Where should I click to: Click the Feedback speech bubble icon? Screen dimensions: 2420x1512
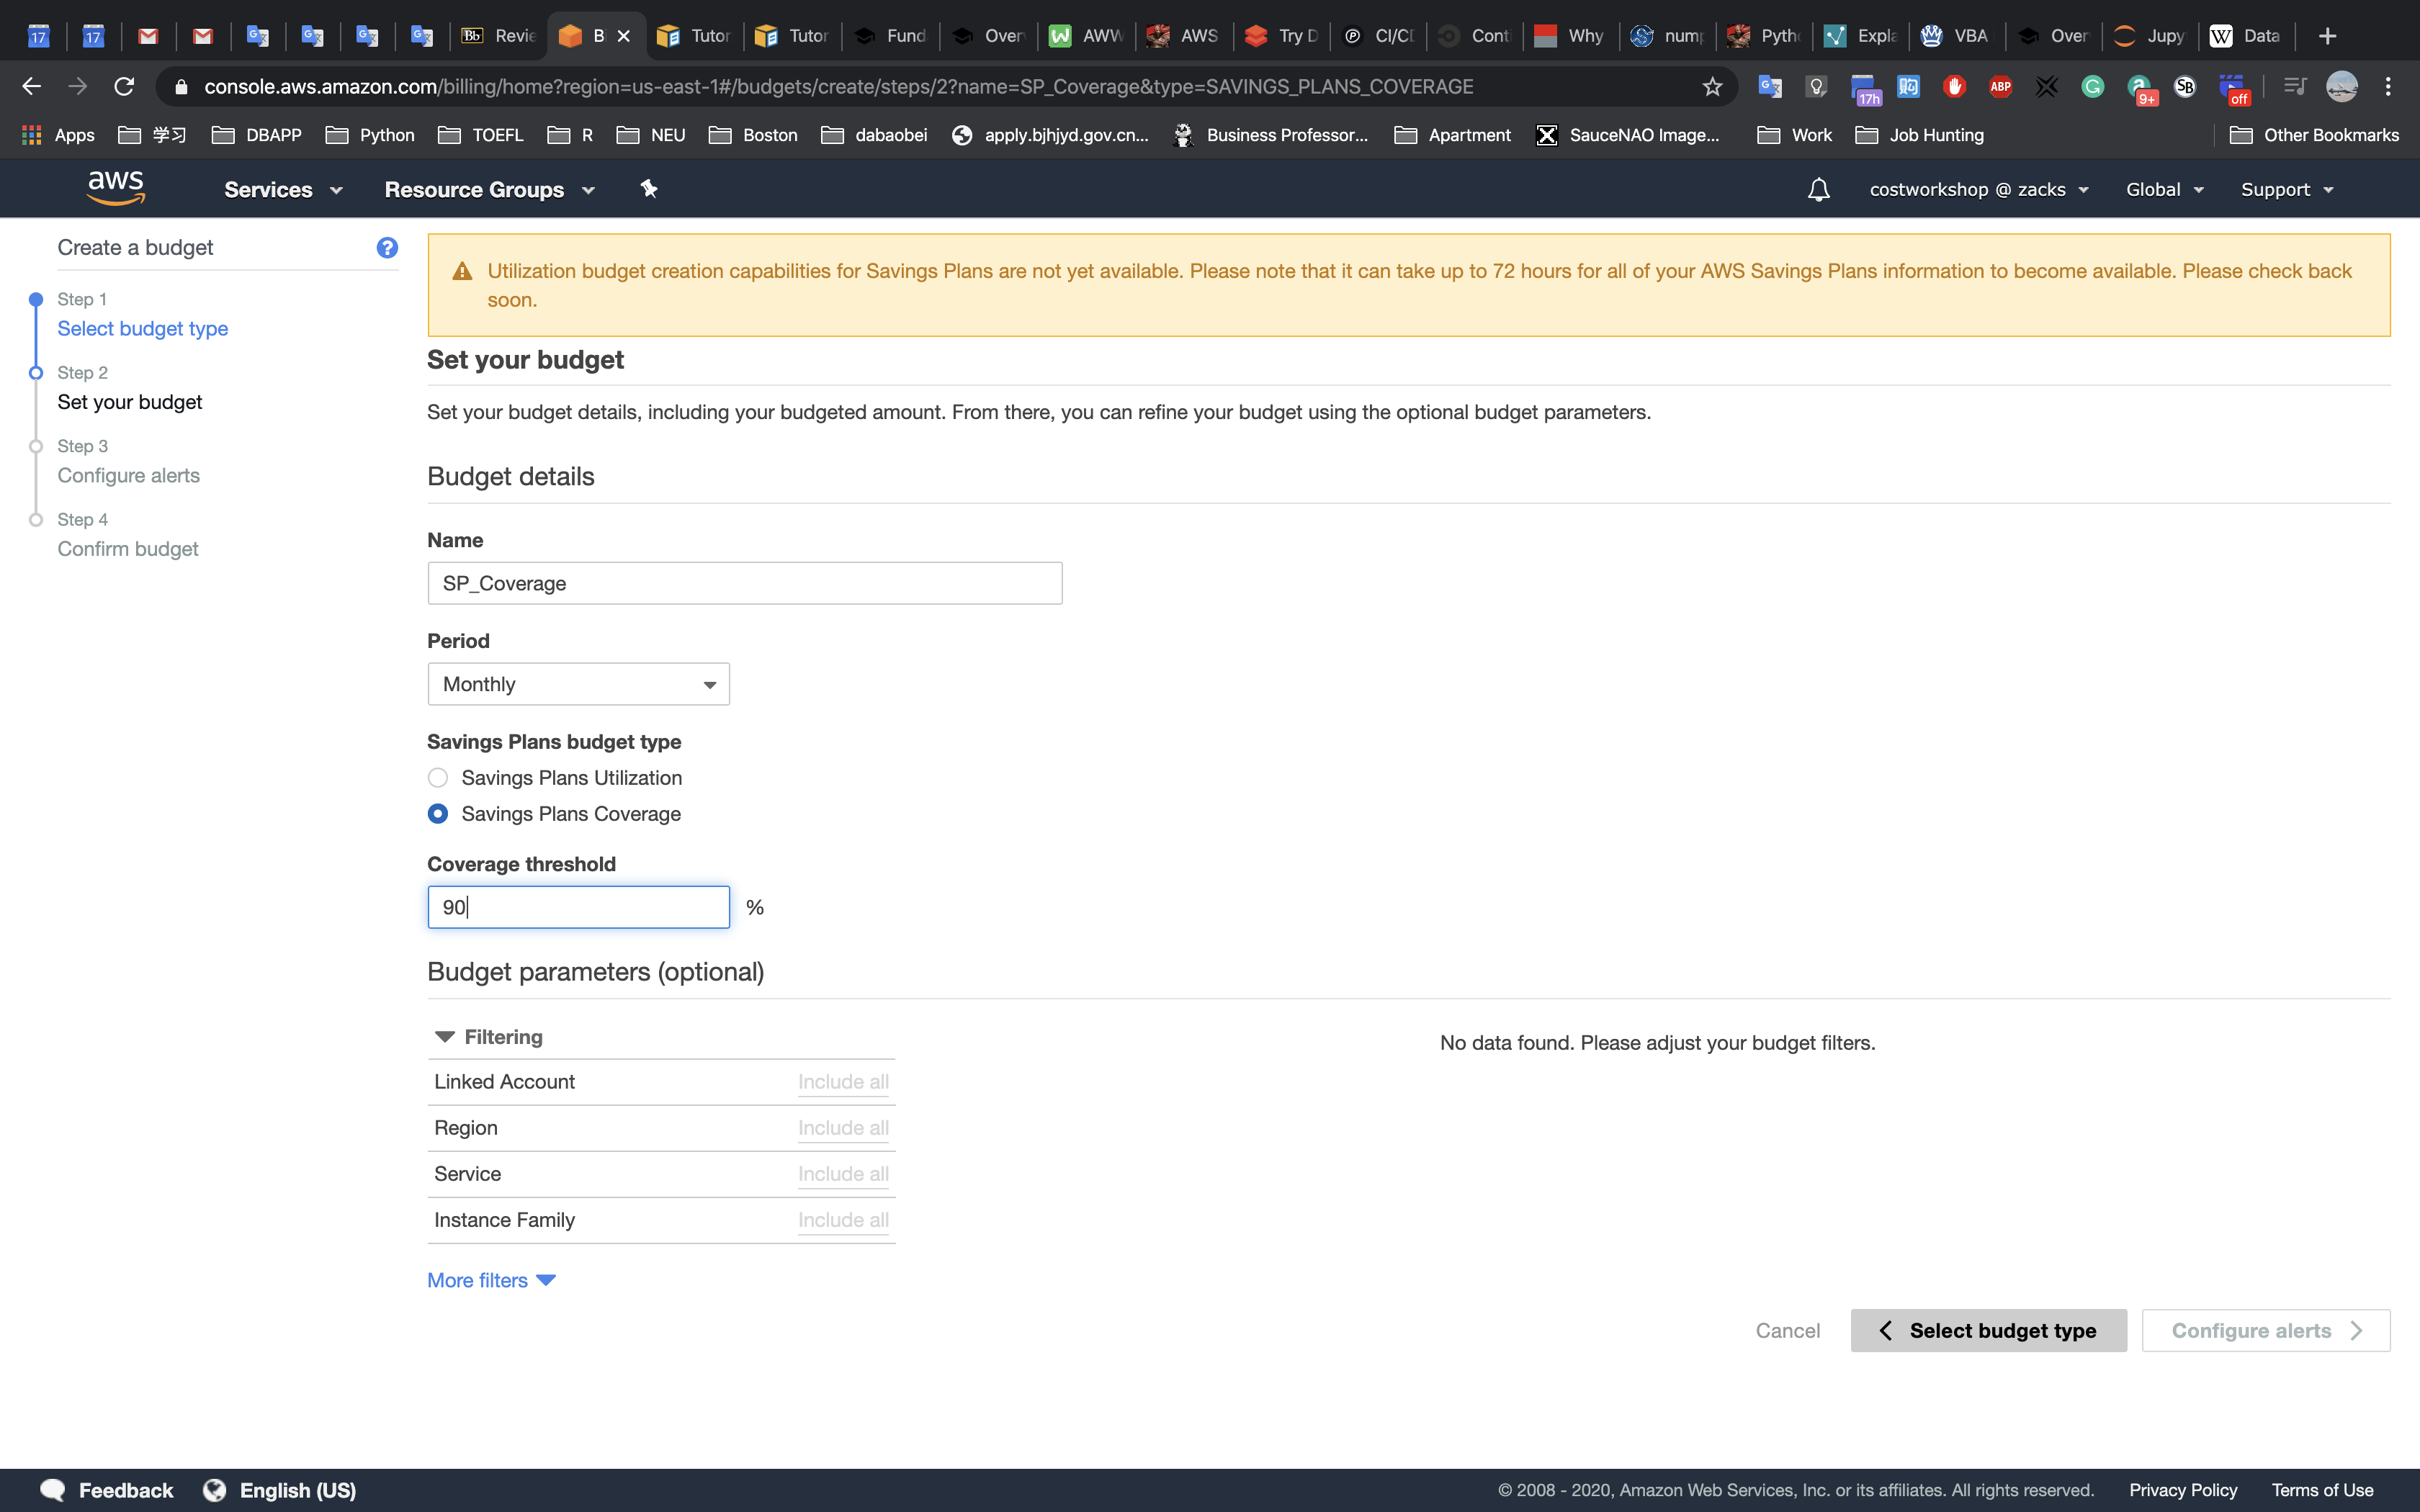pyautogui.click(x=53, y=1490)
